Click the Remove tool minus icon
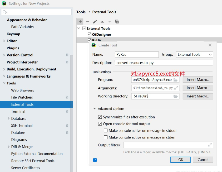The height and width of the screenshot is (172, 222). tap(88, 22)
